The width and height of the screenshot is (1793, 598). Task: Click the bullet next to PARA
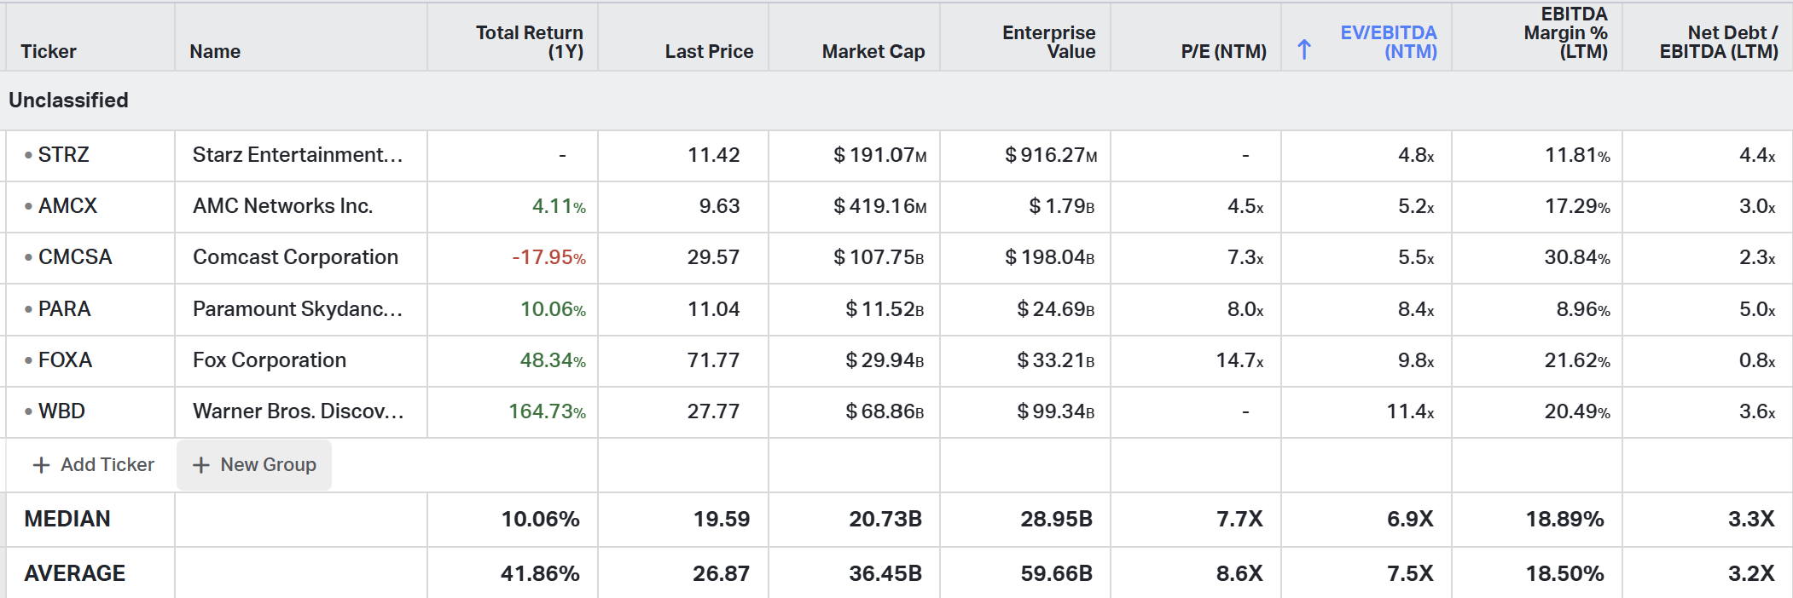click(28, 309)
